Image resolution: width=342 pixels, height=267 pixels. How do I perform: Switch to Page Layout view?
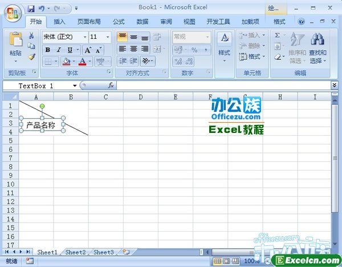[x=226, y=261]
